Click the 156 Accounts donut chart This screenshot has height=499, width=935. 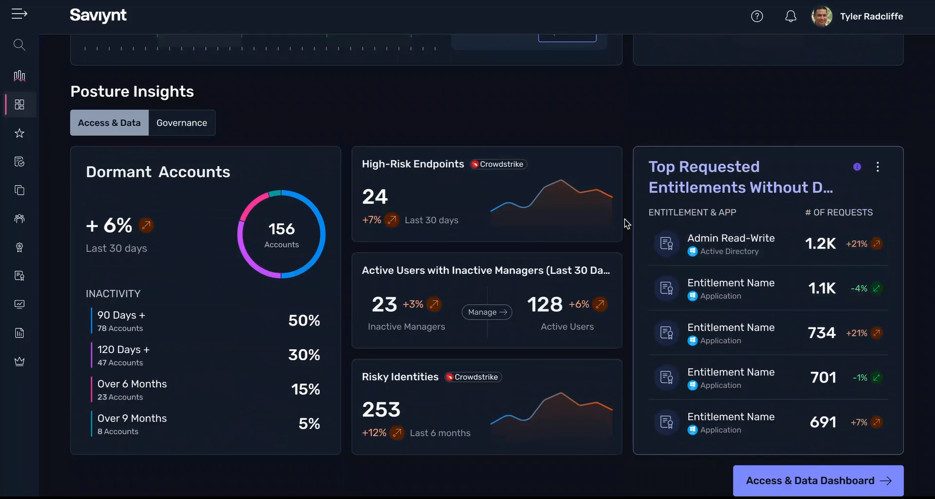[x=282, y=234]
